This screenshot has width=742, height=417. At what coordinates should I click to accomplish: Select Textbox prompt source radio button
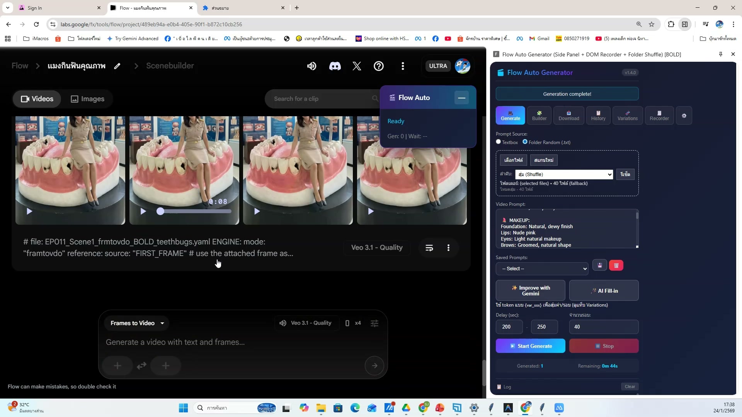499,142
